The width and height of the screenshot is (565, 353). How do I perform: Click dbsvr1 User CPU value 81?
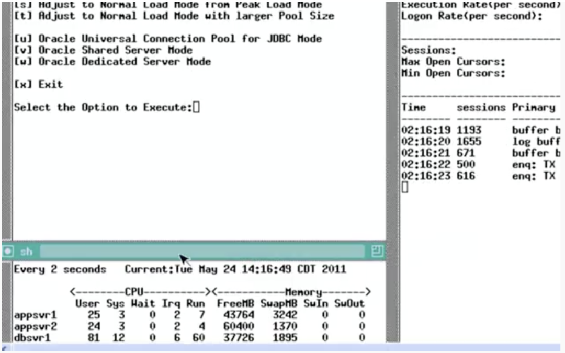(94, 338)
